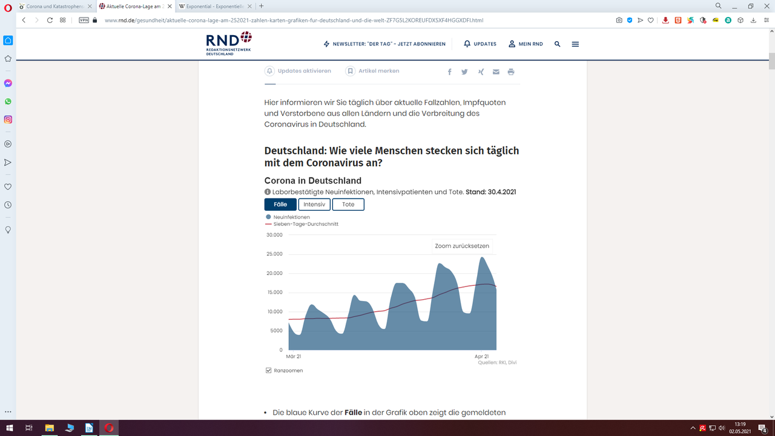Viewport: 775px width, 436px height.
Task: Click Zoom zurücksetzen on the chart
Action: click(462, 246)
